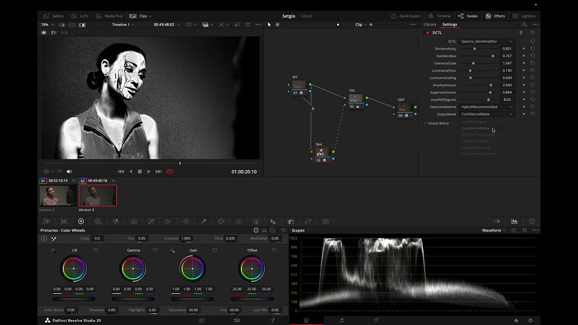Screen dimensions: 578x325
Task: Open the OutputMode dropdown
Action: 487,114
